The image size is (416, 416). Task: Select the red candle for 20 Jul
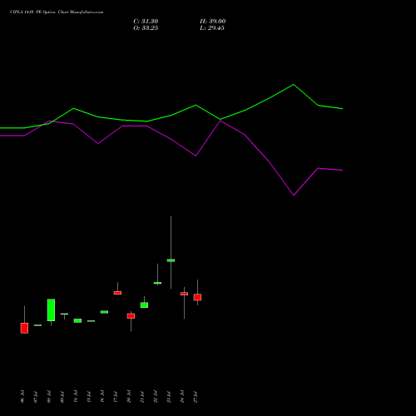[x=131, y=316]
